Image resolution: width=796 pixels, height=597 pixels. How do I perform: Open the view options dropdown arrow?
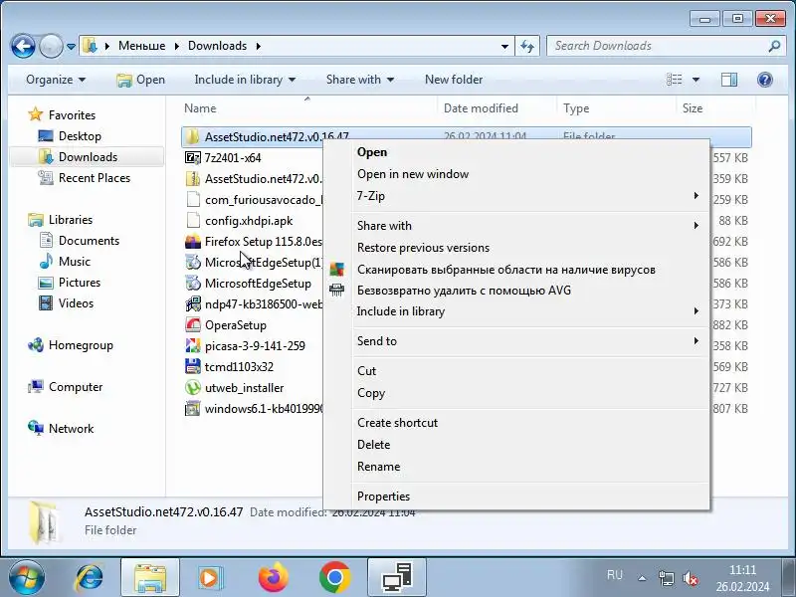[696, 80]
